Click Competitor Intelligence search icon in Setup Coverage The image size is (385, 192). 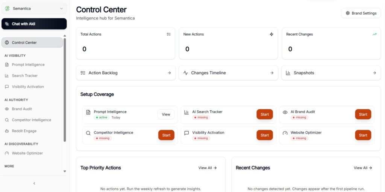88,133
